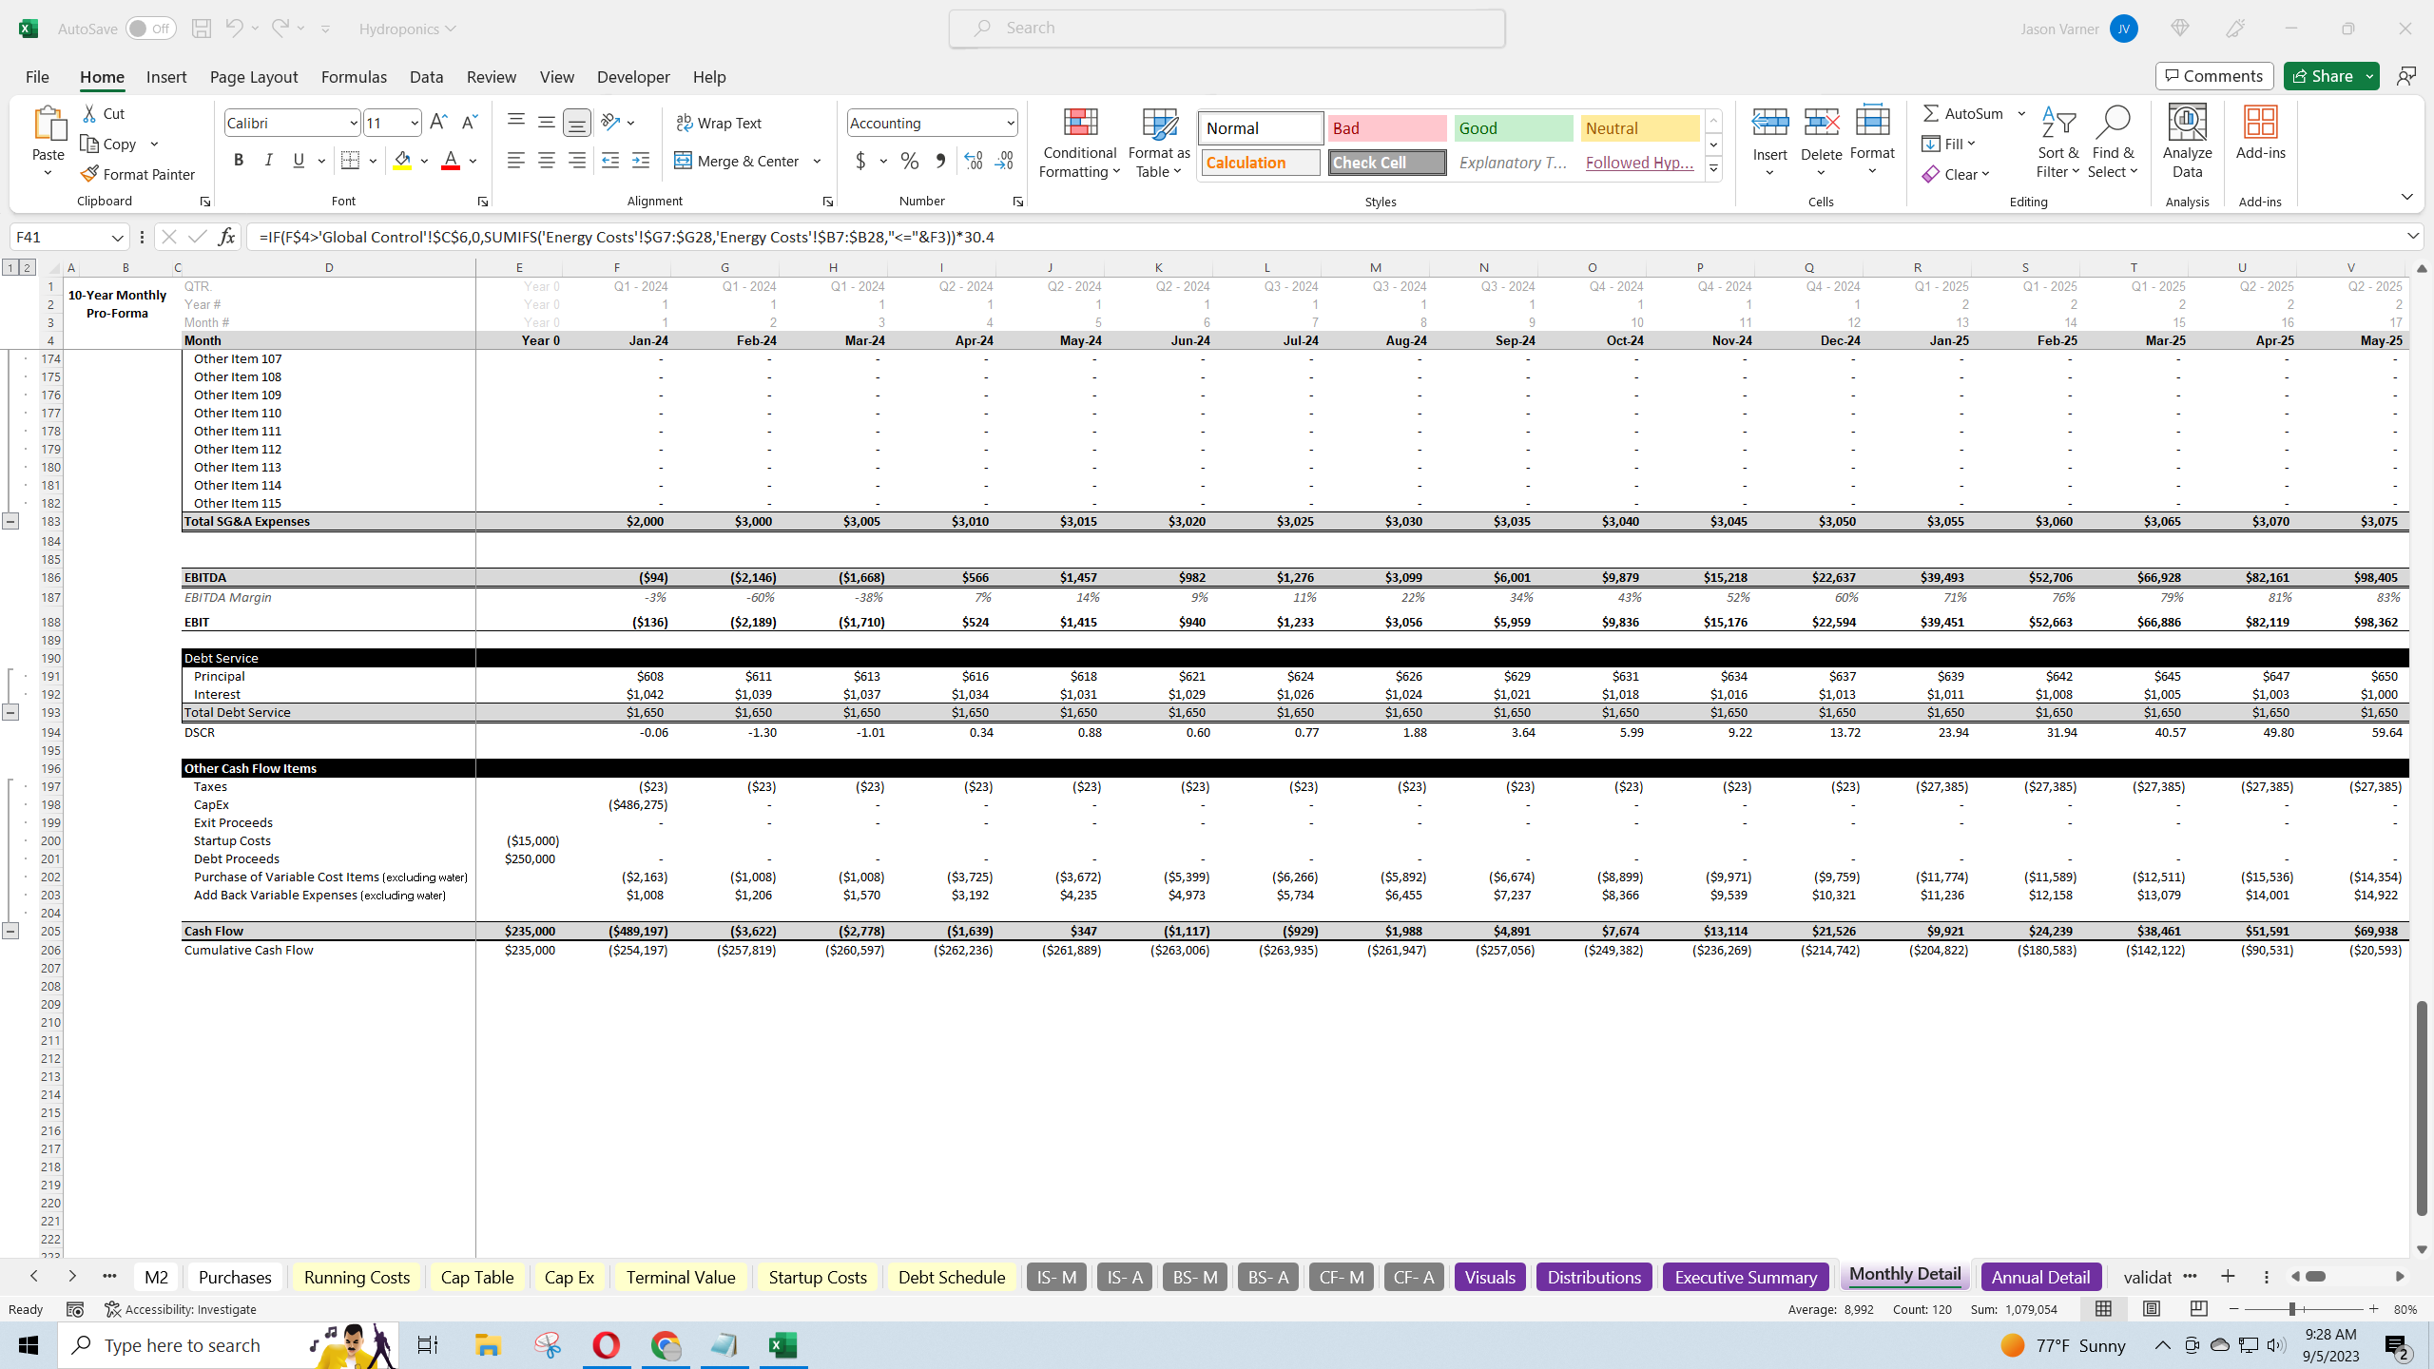Click the Undo arrow icon

[x=234, y=29]
